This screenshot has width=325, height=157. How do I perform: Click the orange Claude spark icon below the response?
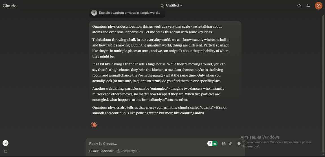pyautogui.click(x=94, y=125)
